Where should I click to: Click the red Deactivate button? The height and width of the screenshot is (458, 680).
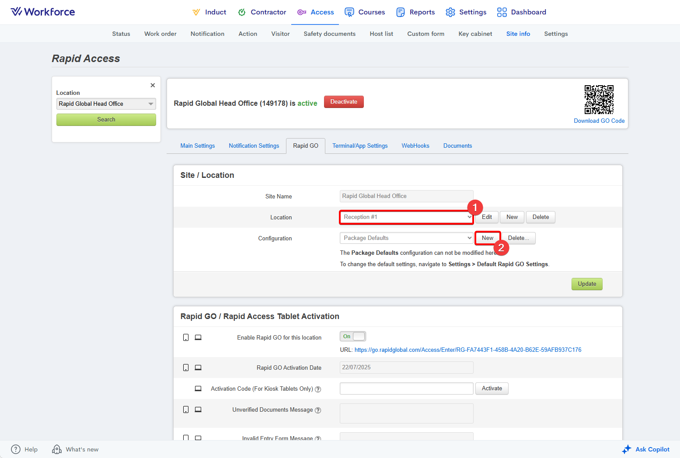(344, 101)
